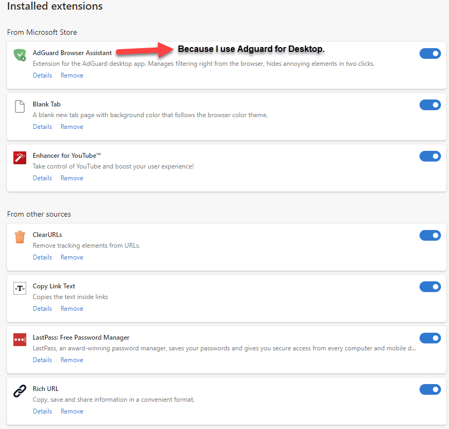This screenshot has height=429, width=449.
Task: Click the ClearURLs trash can icon
Action: [x=20, y=236]
